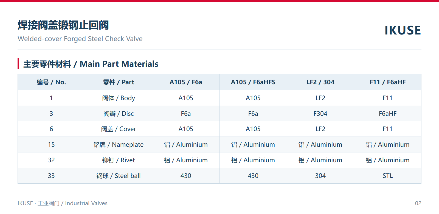Viewport: 439px width, 214px height.
Task: Click the LF2 / 304 column header
Action: coord(320,82)
